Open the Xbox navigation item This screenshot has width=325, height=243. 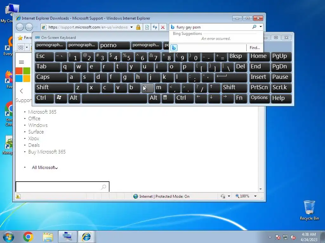[34, 139]
